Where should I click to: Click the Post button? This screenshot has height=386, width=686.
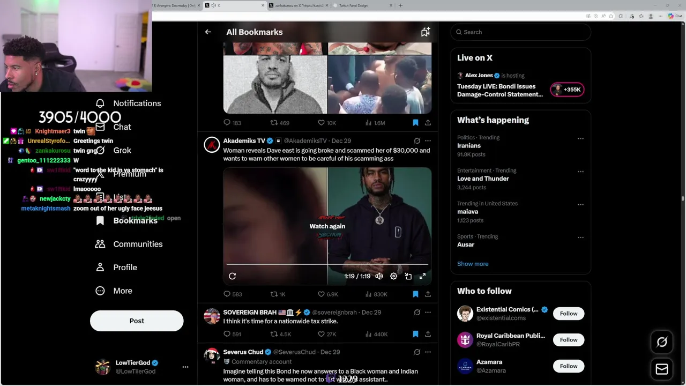click(x=137, y=321)
